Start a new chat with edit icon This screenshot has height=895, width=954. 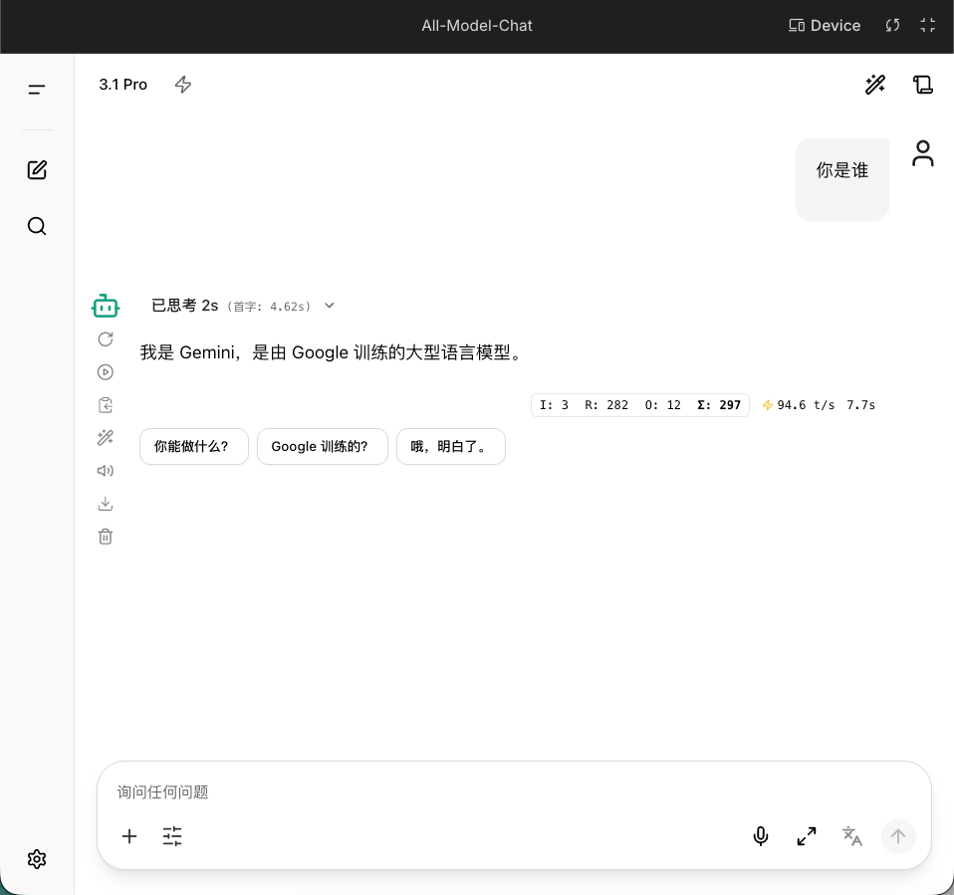[37, 170]
